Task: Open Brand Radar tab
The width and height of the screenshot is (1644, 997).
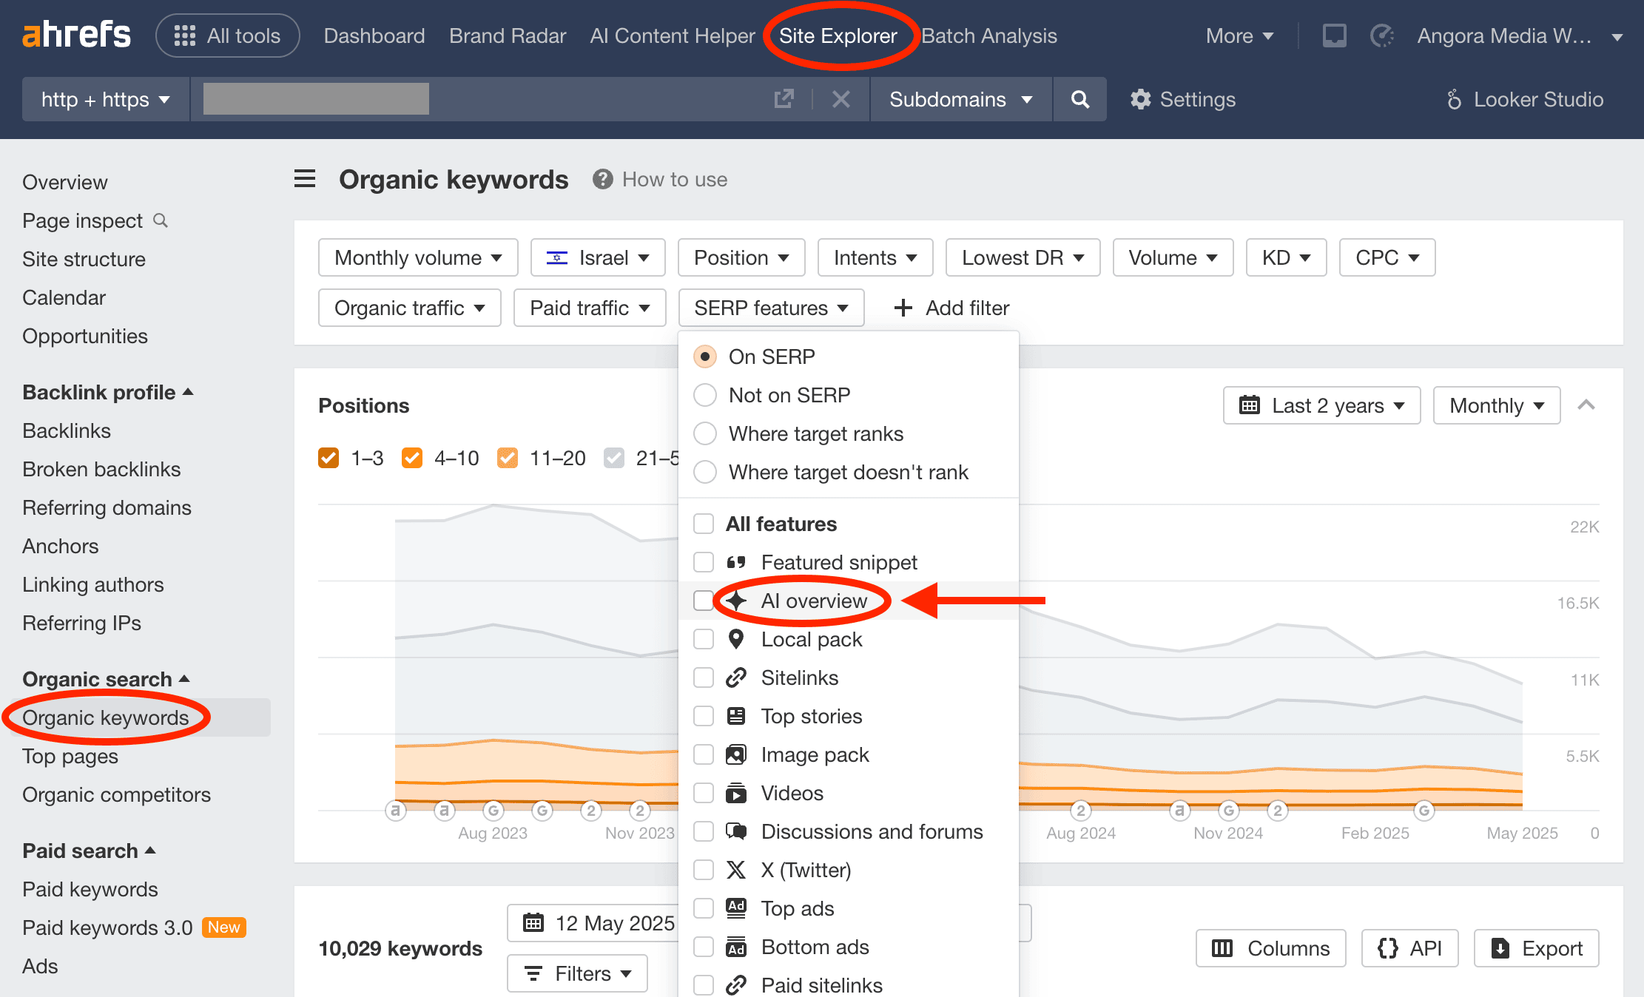Action: (508, 36)
